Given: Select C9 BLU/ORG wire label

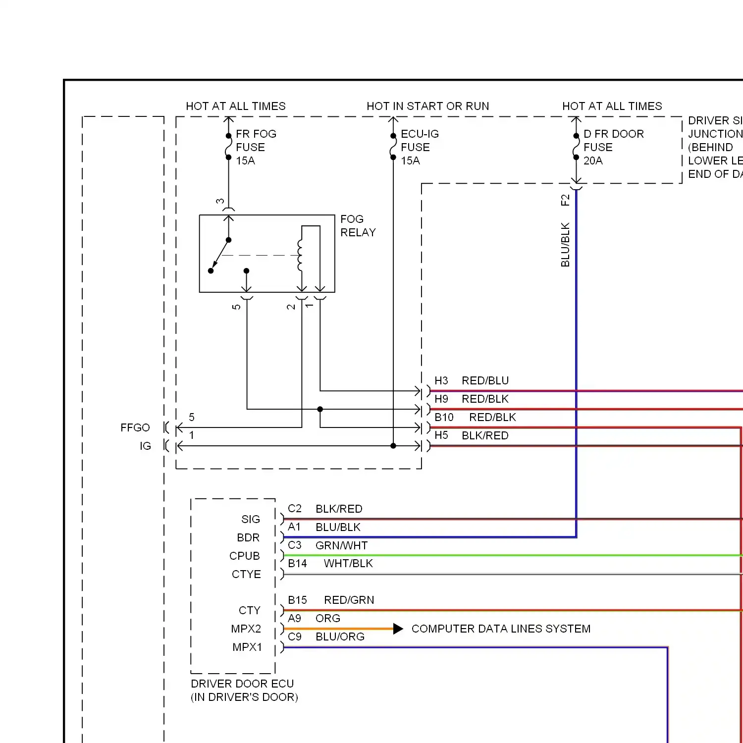Looking at the screenshot, I should [x=326, y=637].
